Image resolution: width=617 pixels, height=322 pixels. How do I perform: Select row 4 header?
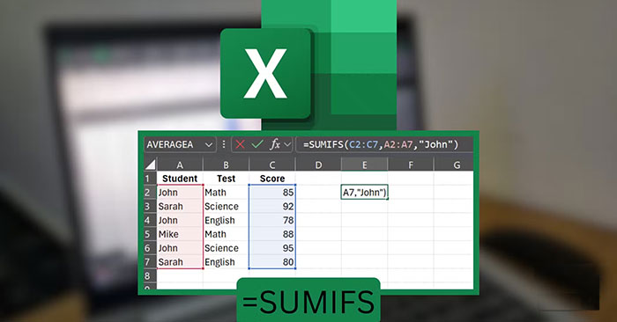click(x=151, y=220)
